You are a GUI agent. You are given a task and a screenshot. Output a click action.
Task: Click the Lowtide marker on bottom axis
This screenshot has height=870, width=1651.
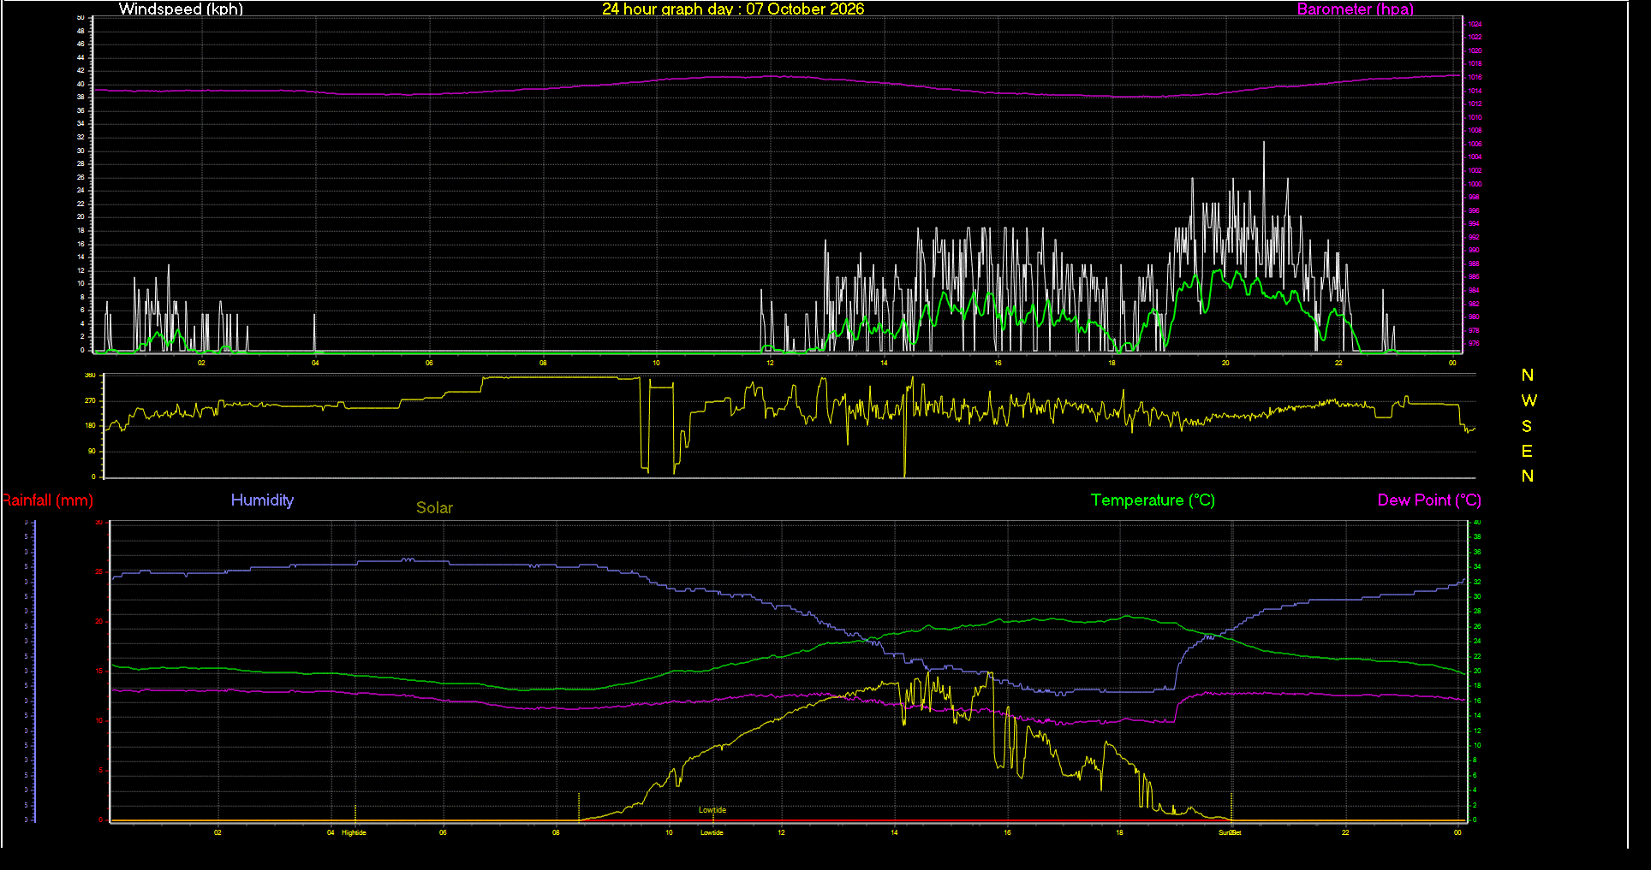point(712,832)
